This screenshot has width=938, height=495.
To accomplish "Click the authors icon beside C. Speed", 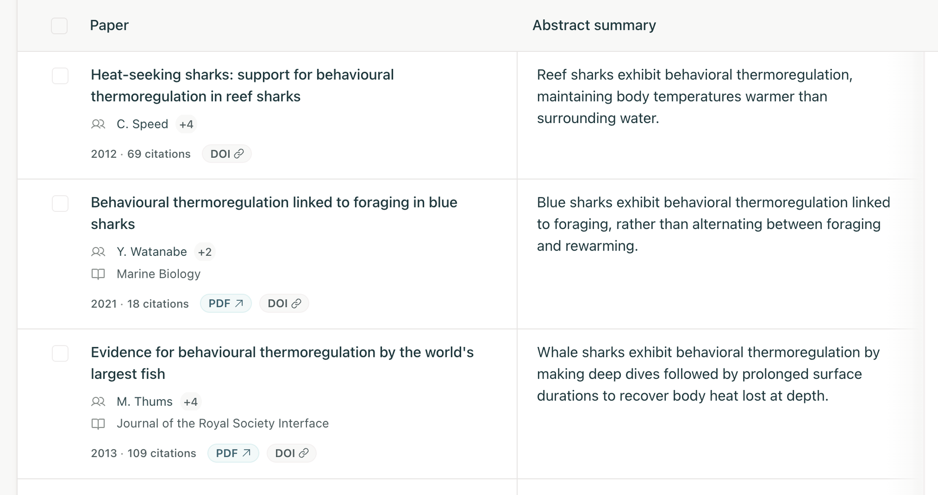I will click(98, 124).
